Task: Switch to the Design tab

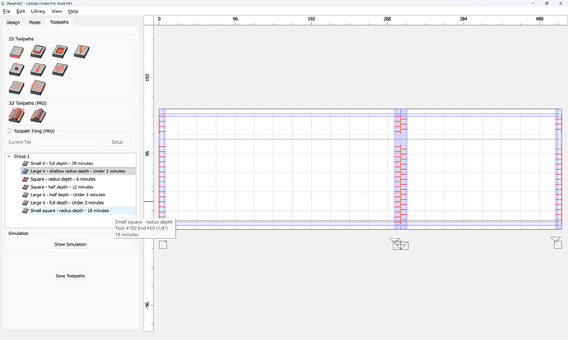Action: point(13,22)
